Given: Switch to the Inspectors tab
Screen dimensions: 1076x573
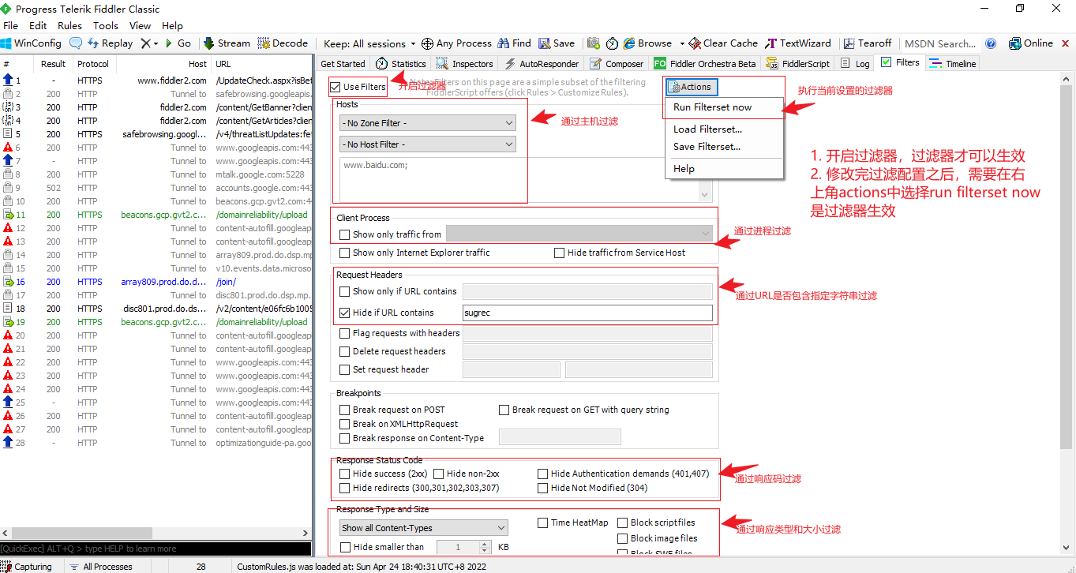Looking at the screenshot, I should 465,64.
